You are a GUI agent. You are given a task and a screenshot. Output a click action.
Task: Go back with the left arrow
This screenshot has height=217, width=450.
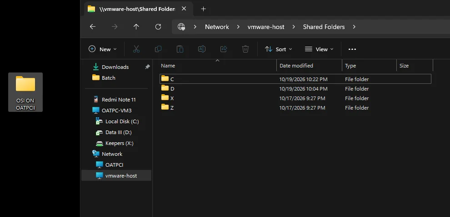tap(92, 27)
